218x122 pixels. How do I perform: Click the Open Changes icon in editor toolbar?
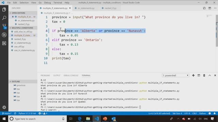pyautogui.click(x=204, y=8)
